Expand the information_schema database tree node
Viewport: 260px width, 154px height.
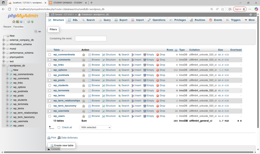(4, 44)
